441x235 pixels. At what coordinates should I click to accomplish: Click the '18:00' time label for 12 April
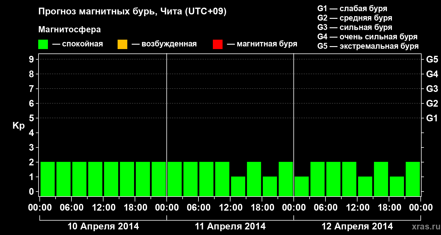tap(389, 208)
